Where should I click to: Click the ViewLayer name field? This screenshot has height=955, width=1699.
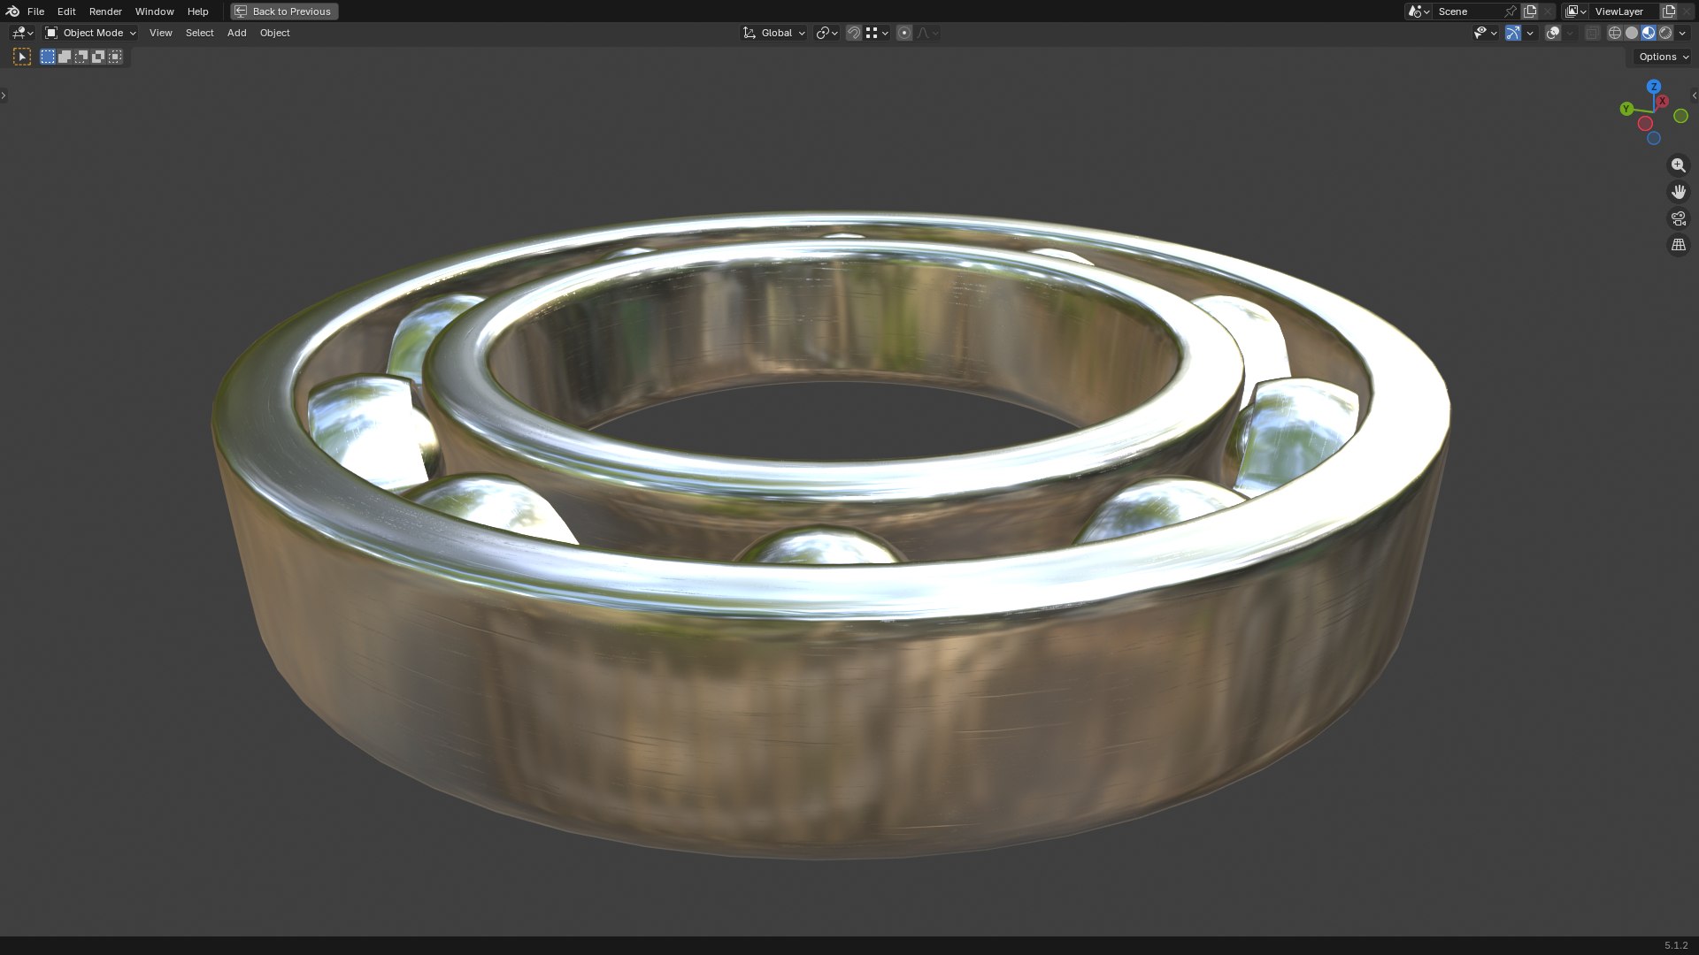[x=1625, y=11]
